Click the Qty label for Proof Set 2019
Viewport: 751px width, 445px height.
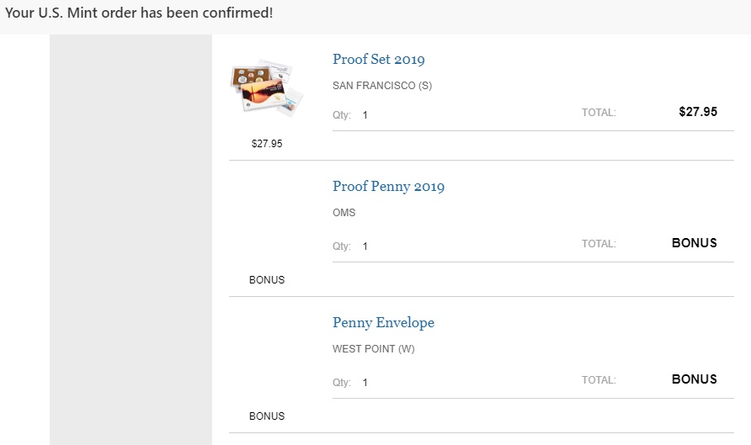point(341,115)
